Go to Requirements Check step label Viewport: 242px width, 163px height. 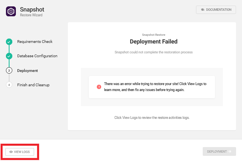coord(35,42)
